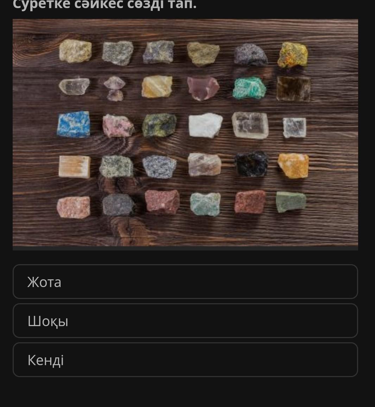Click the question text 'Суретке сәйкес сөзді тап'
The width and height of the screenshot is (375, 407).
point(104,5)
